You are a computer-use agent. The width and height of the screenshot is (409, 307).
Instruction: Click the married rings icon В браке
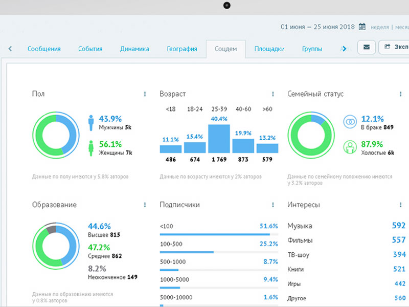(x=350, y=122)
